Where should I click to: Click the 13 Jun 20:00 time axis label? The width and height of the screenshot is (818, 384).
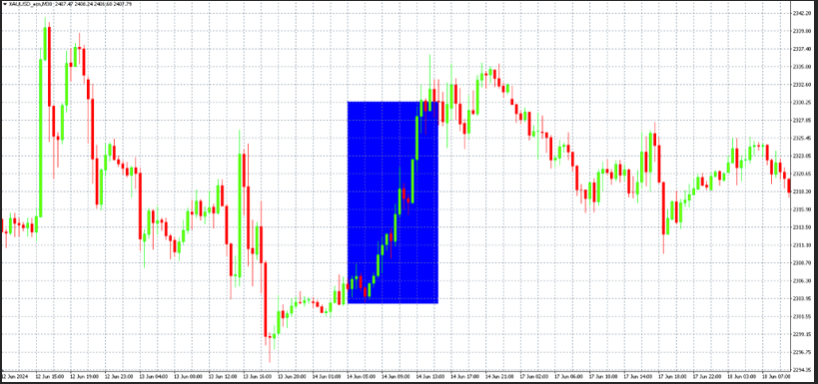292,376
